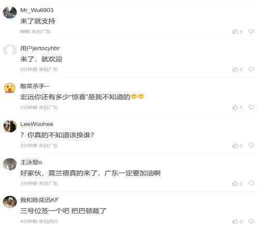
Task: Reply to Mr_Wu6903's comment via the bubble icon
Action: tap(251, 32)
